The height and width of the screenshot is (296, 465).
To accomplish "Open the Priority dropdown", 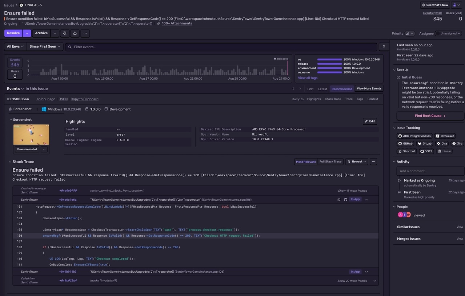I will click(410, 33).
